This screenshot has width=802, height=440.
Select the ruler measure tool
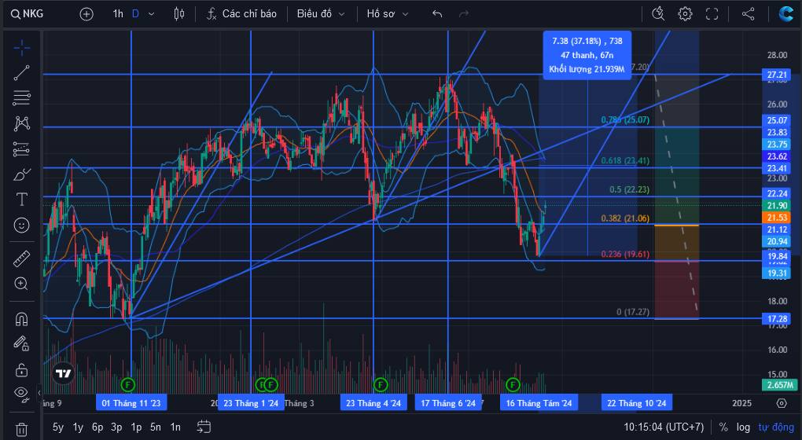coord(21,259)
